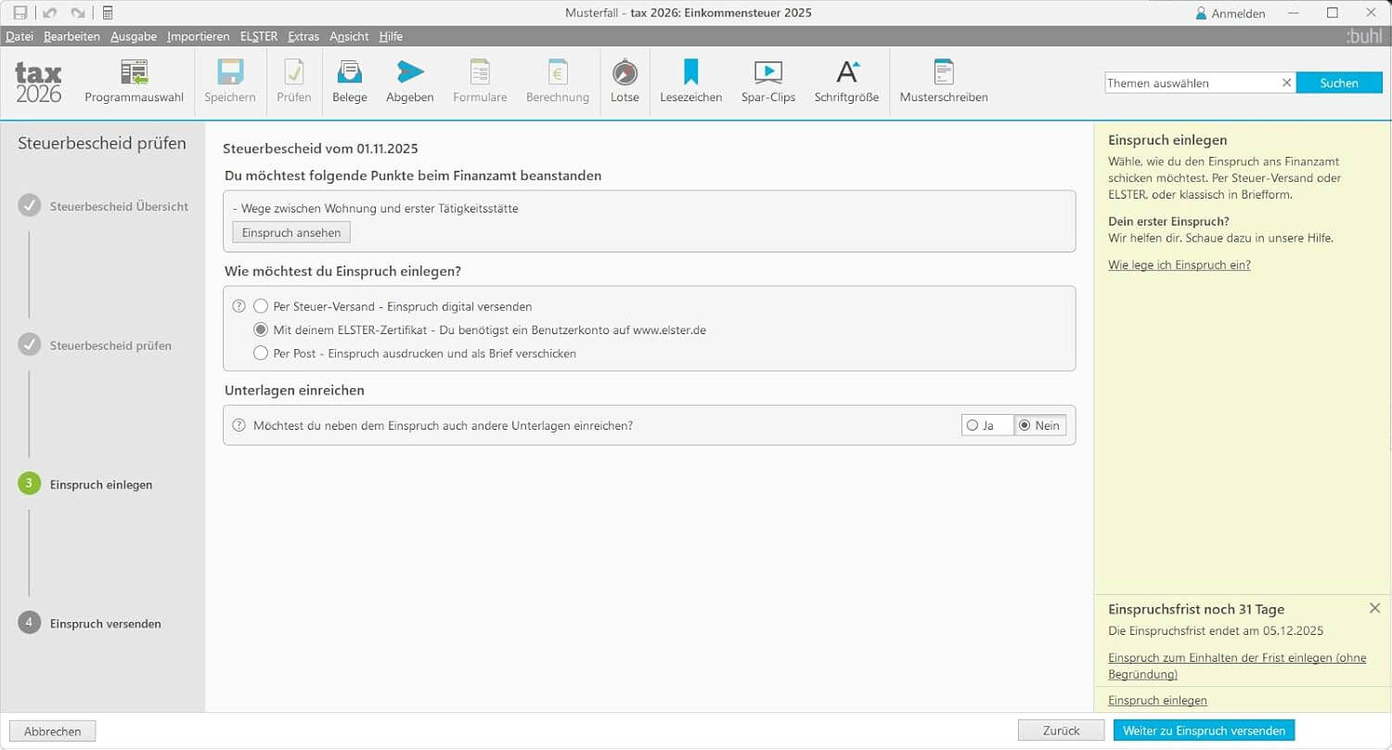Open the ELSTER menu
Screen dimensions: 1392x750
click(x=258, y=36)
